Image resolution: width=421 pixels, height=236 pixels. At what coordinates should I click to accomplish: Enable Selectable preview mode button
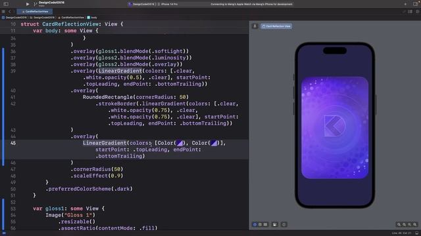coord(260,224)
